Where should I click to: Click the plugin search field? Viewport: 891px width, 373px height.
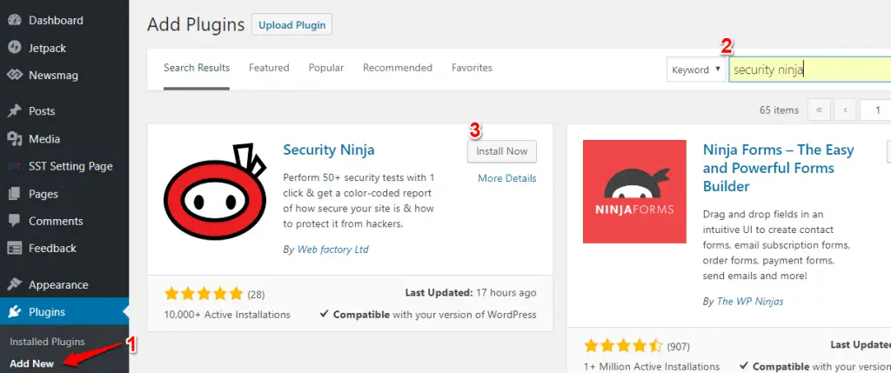coord(810,70)
